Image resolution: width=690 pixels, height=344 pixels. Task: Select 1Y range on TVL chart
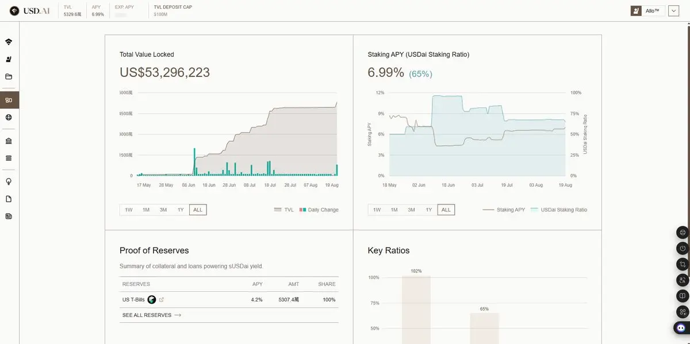pos(181,210)
